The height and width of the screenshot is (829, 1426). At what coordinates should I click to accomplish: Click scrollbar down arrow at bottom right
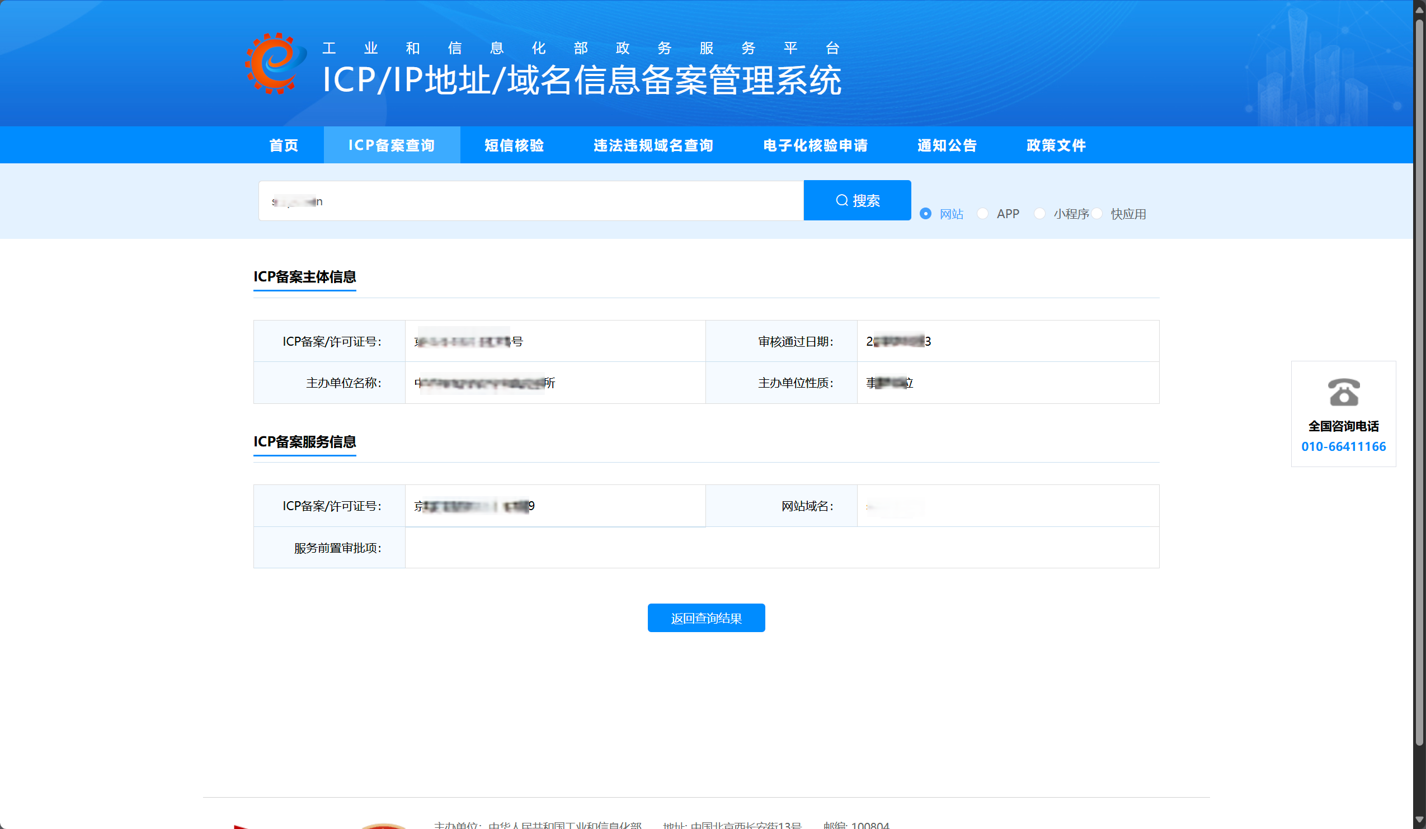[x=1419, y=819]
